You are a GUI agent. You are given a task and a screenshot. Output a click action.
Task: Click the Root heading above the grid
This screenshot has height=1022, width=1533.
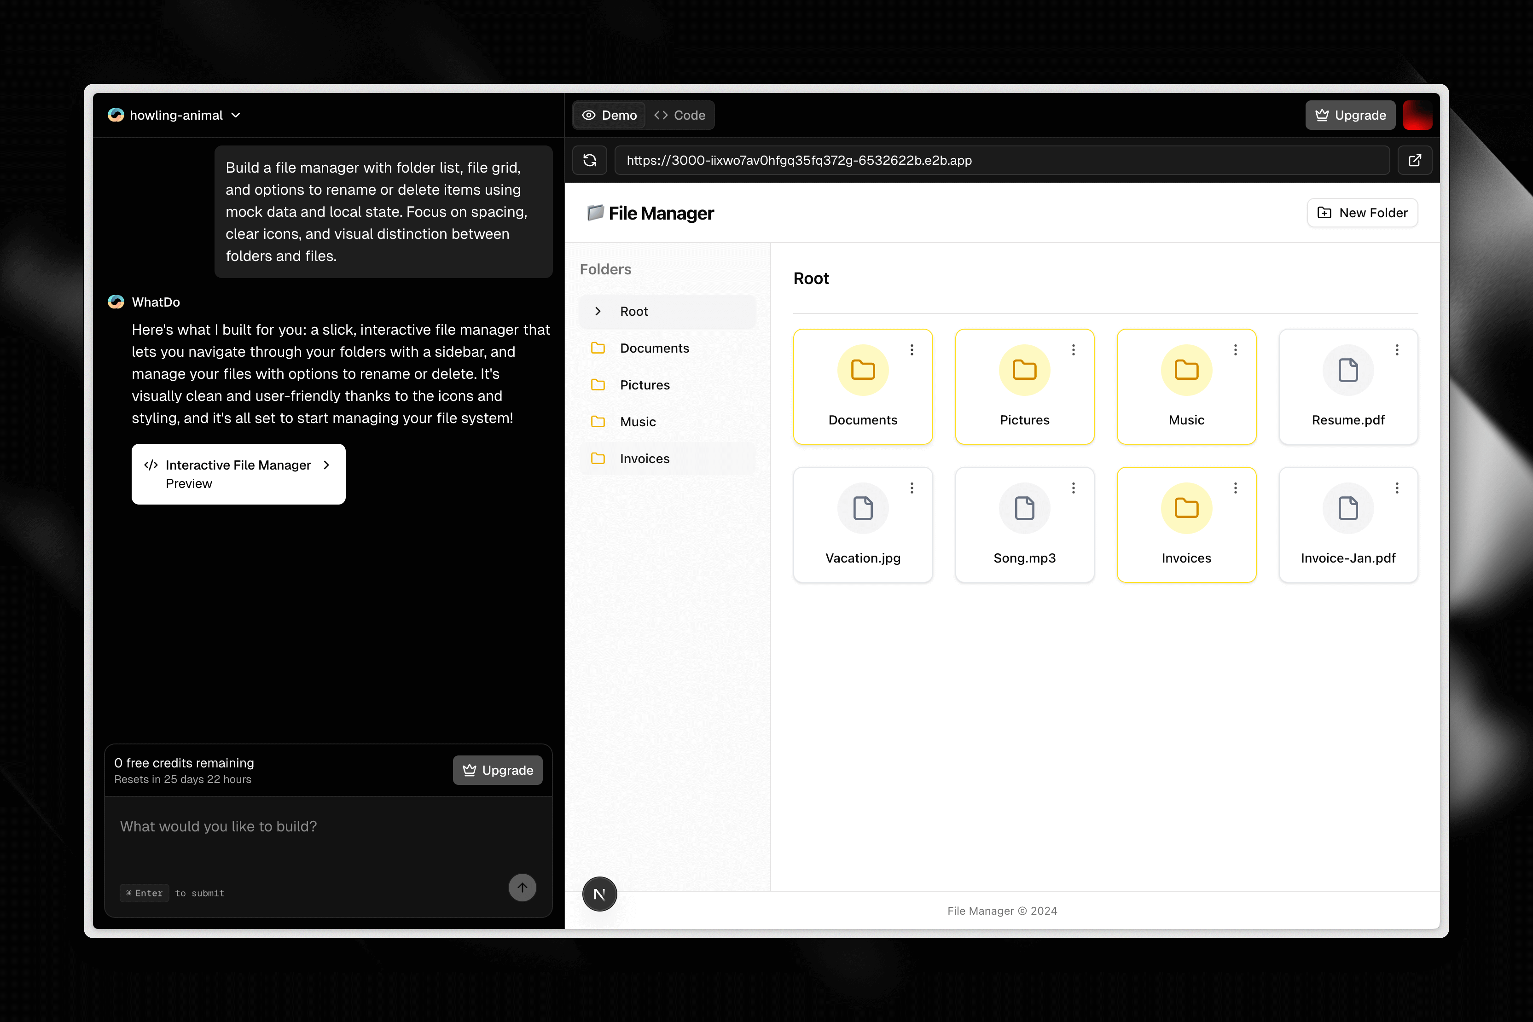(811, 279)
